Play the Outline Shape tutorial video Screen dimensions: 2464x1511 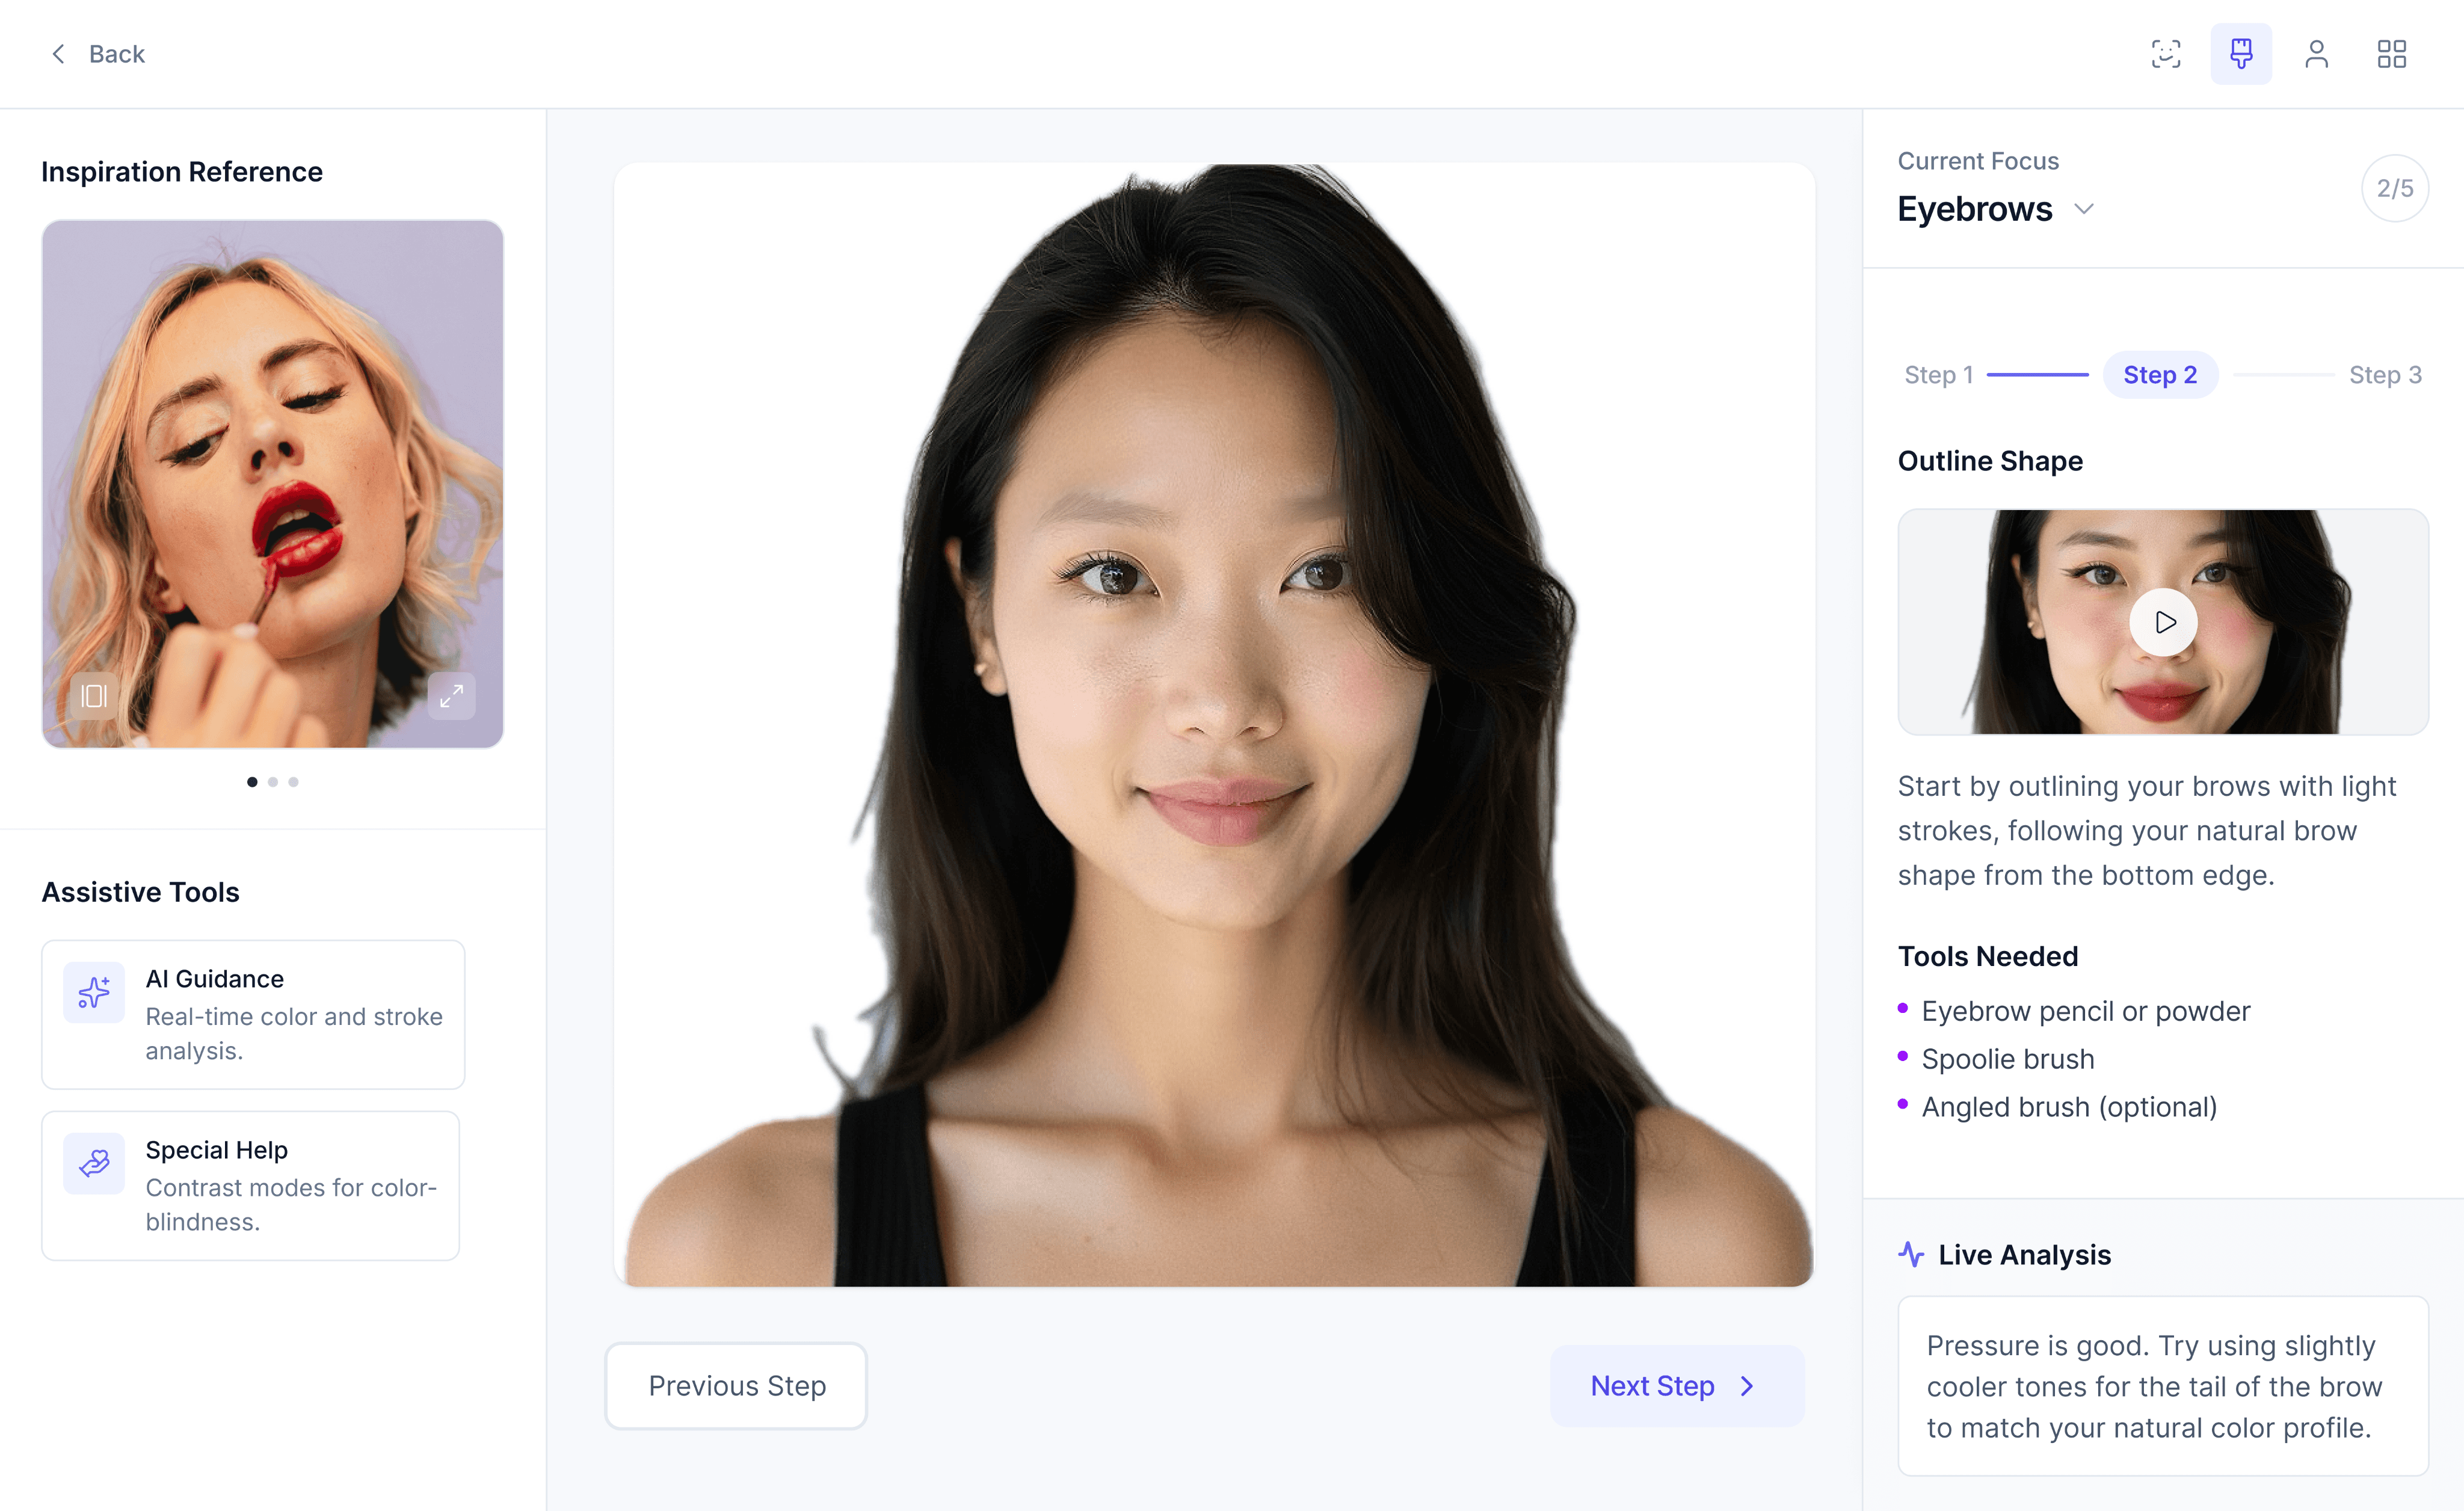(2163, 622)
